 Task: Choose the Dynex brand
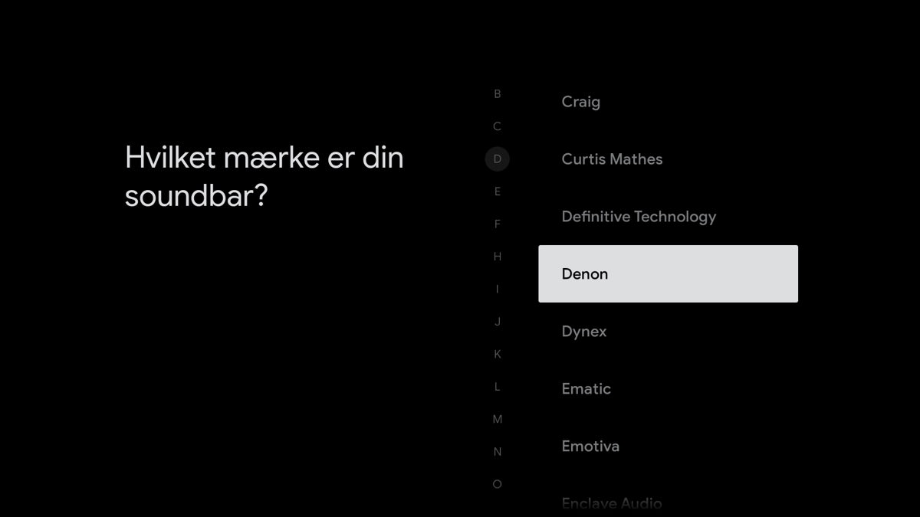(668, 332)
